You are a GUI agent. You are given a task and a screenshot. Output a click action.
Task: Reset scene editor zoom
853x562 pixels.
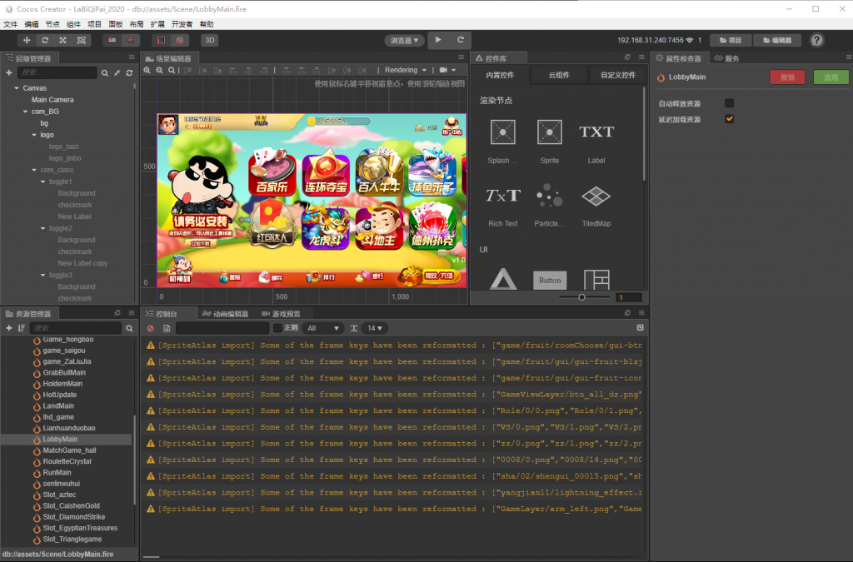click(172, 70)
